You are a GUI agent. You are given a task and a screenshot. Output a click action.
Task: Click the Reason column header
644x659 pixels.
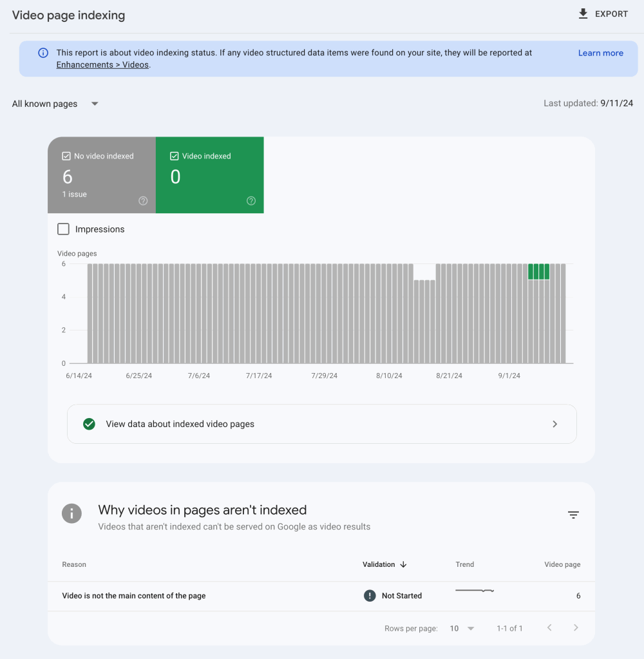(x=74, y=564)
